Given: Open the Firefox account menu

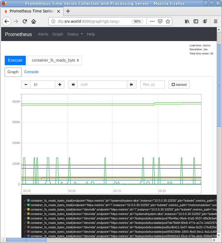Looking at the screenshot, I should pos(205,21).
